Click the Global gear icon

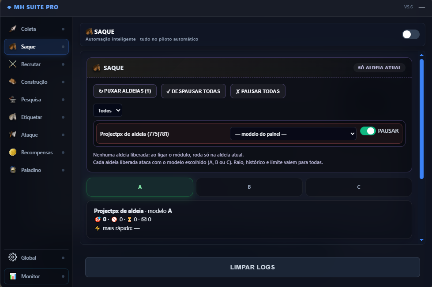(x=13, y=257)
